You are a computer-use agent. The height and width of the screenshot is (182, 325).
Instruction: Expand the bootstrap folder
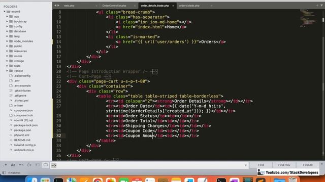coord(7,21)
